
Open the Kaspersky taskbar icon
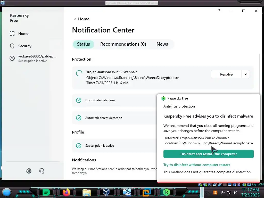[x=167, y=192]
